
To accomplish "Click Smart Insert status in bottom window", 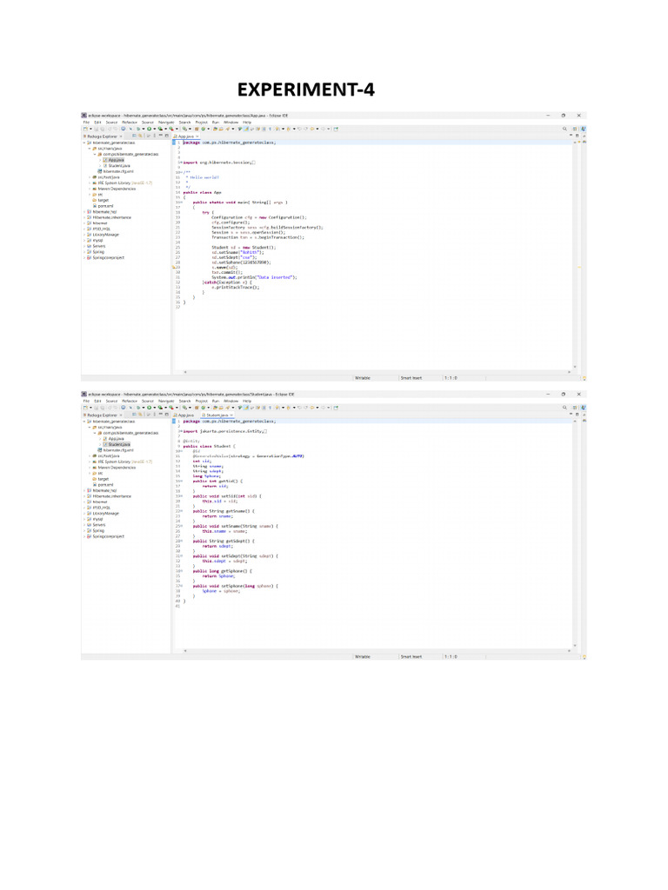I will point(411,656).
